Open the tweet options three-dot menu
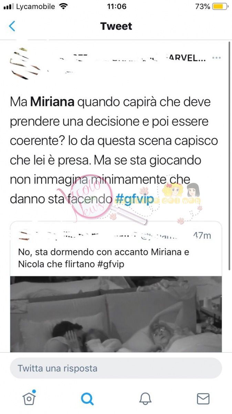232x414 pixels. [216, 58]
